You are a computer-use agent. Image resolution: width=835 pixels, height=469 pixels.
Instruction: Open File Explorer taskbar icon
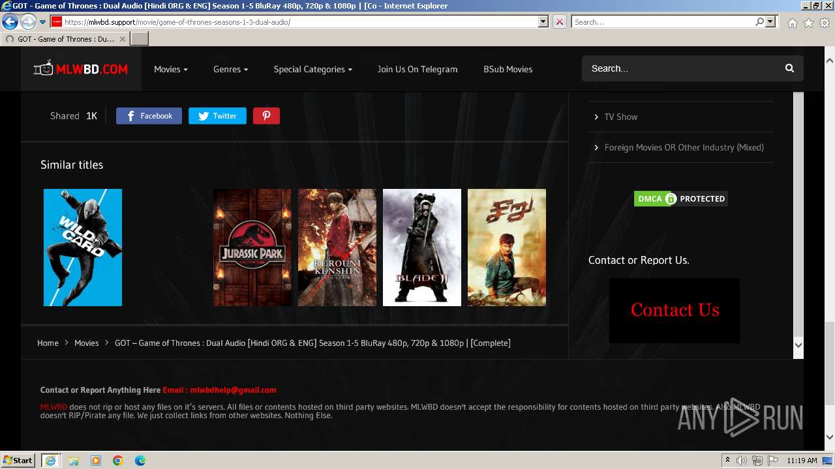74,461
